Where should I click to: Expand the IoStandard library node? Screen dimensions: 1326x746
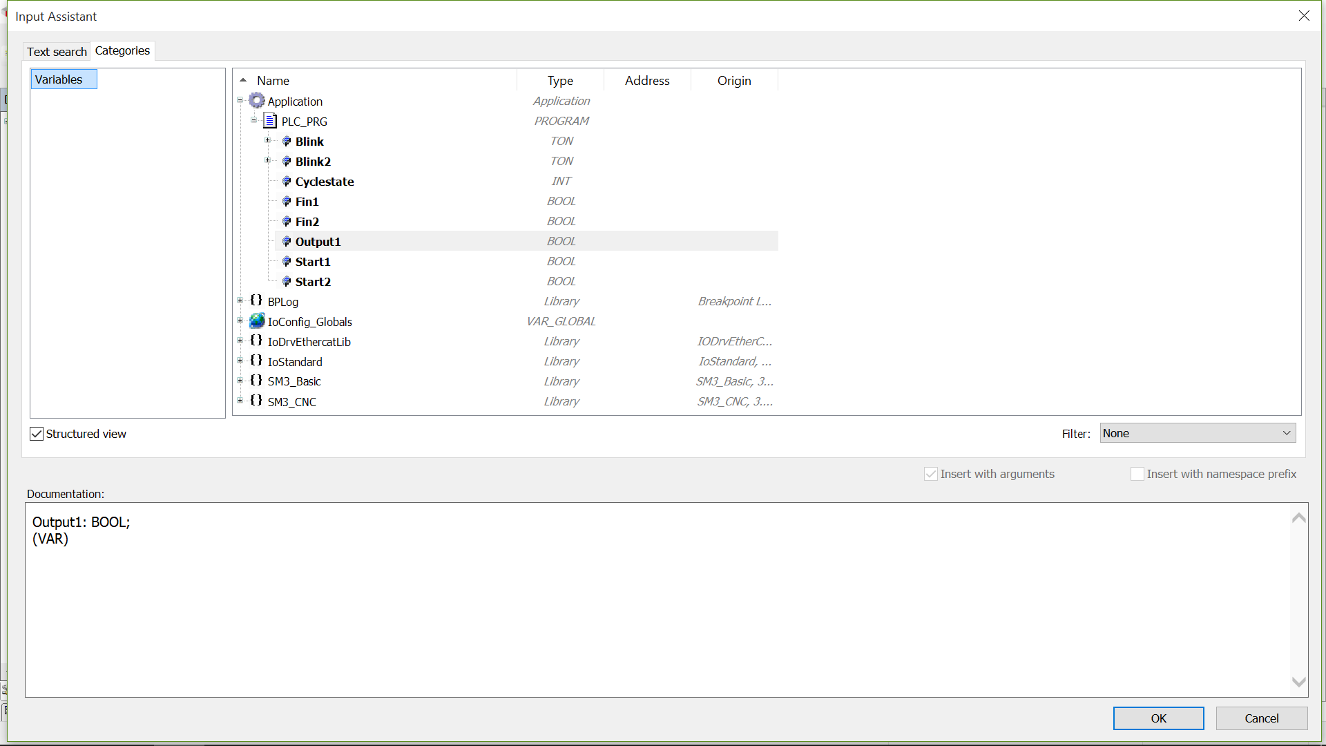(240, 361)
